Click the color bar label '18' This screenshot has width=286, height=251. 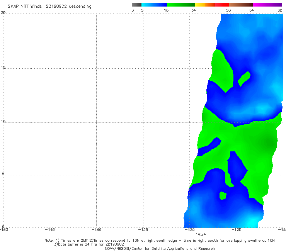(x=166, y=10)
